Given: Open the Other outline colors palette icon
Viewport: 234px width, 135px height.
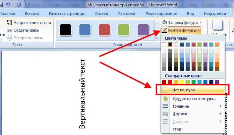Looking at the screenshot, I should point(165,99).
